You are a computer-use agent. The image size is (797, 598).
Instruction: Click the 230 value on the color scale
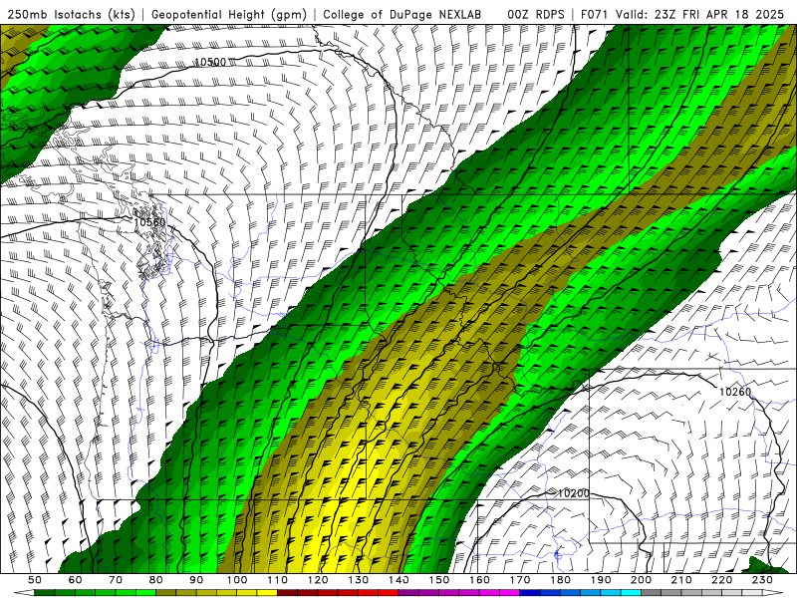763,580
